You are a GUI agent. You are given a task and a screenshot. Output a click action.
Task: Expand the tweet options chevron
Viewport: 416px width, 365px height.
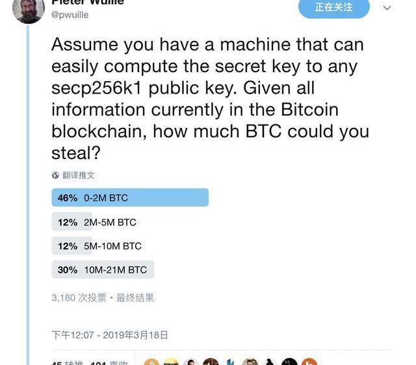[x=387, y=8]
